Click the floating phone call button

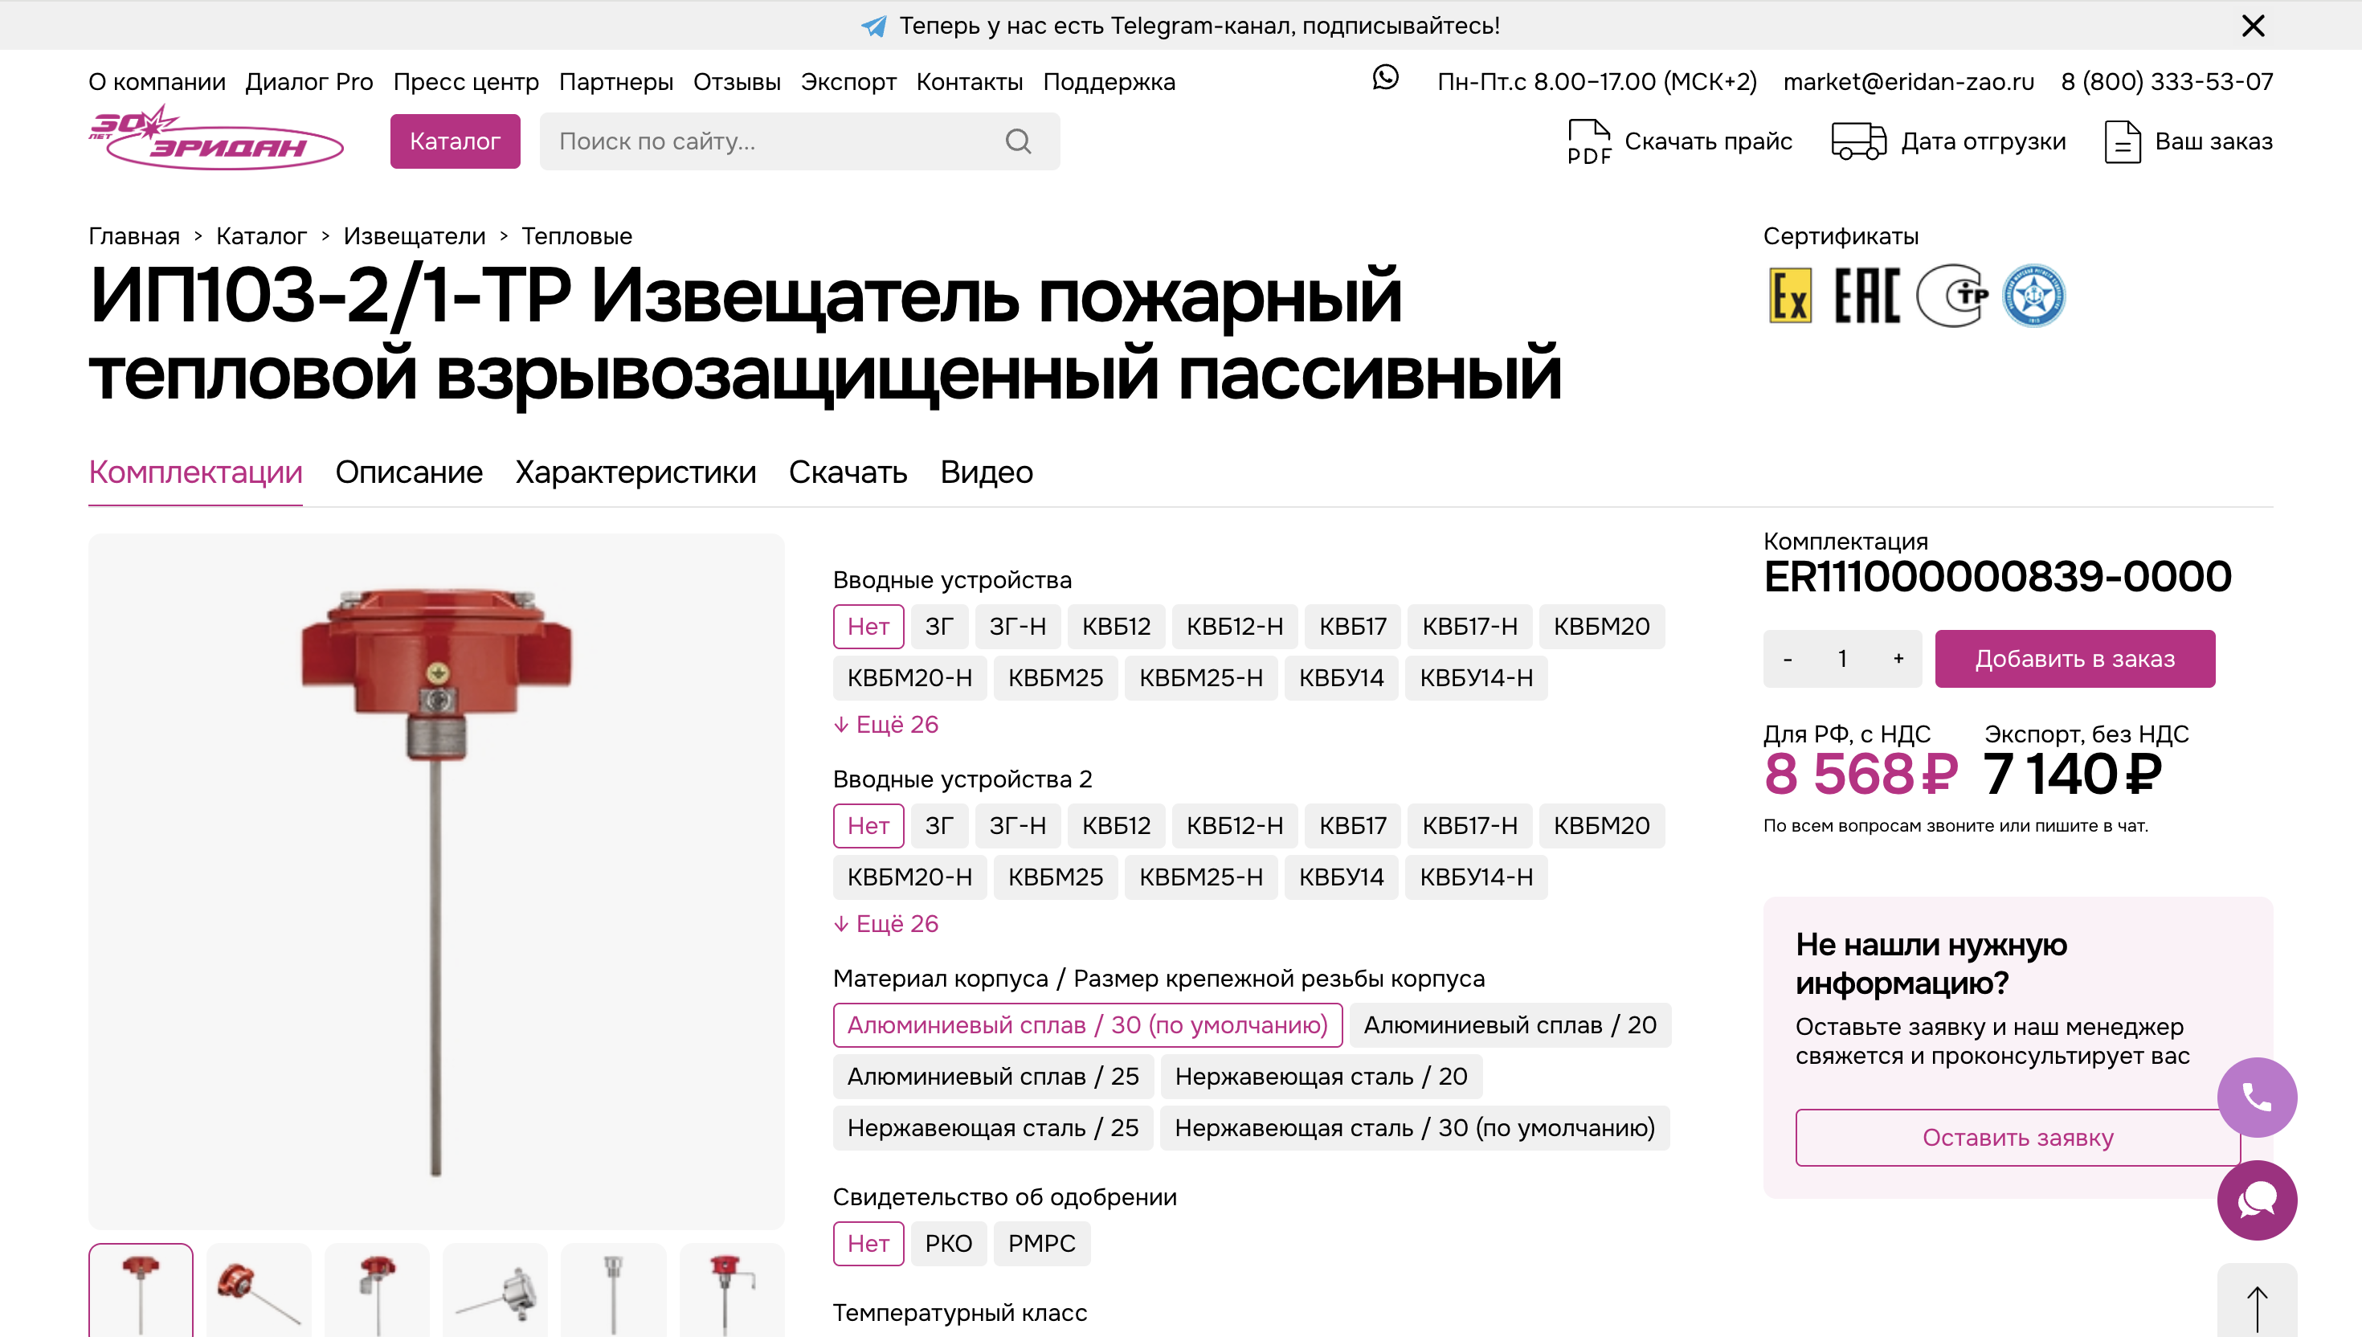pyautogui.click(x=2257, y=1098)
